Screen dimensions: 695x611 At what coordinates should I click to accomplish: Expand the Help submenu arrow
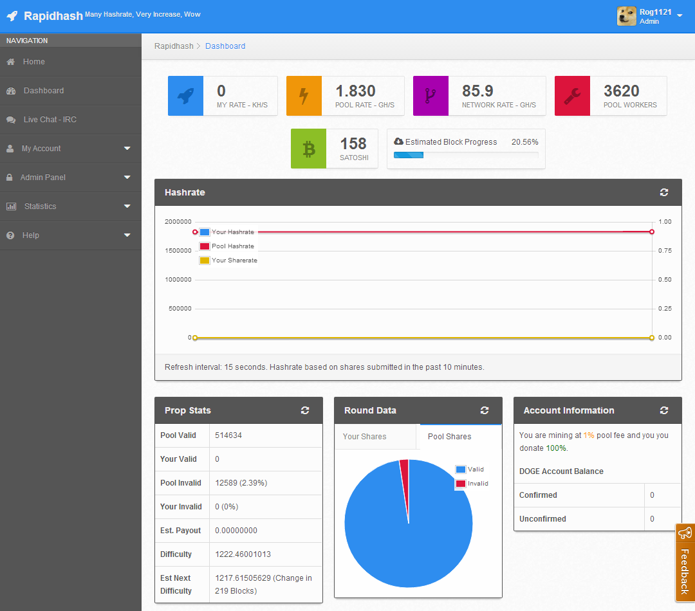pos(127,235)
